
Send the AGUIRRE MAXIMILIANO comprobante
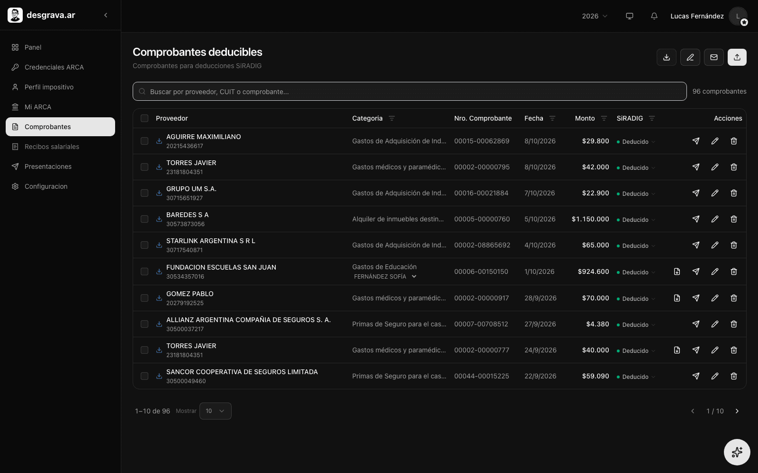(x=696, y=141)
